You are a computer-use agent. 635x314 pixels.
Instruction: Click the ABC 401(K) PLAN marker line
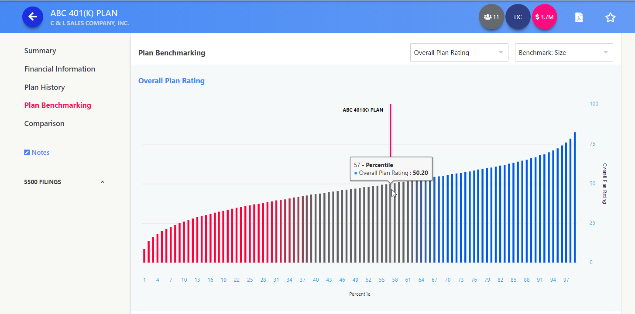[x=391, y=131]
